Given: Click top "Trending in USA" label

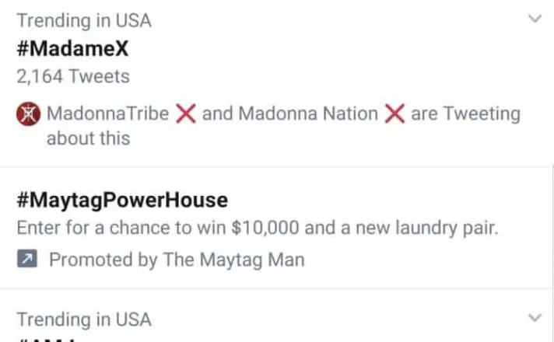Looking at the screenshot, I should pos(84,20).
